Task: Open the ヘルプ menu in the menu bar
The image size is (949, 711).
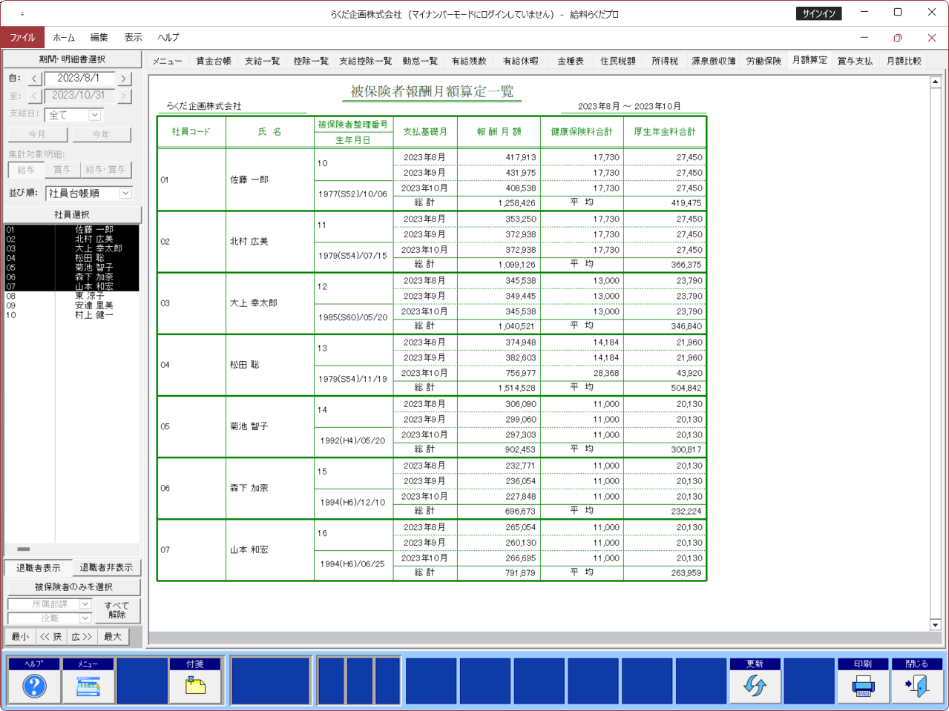Action: pos(168,37)
